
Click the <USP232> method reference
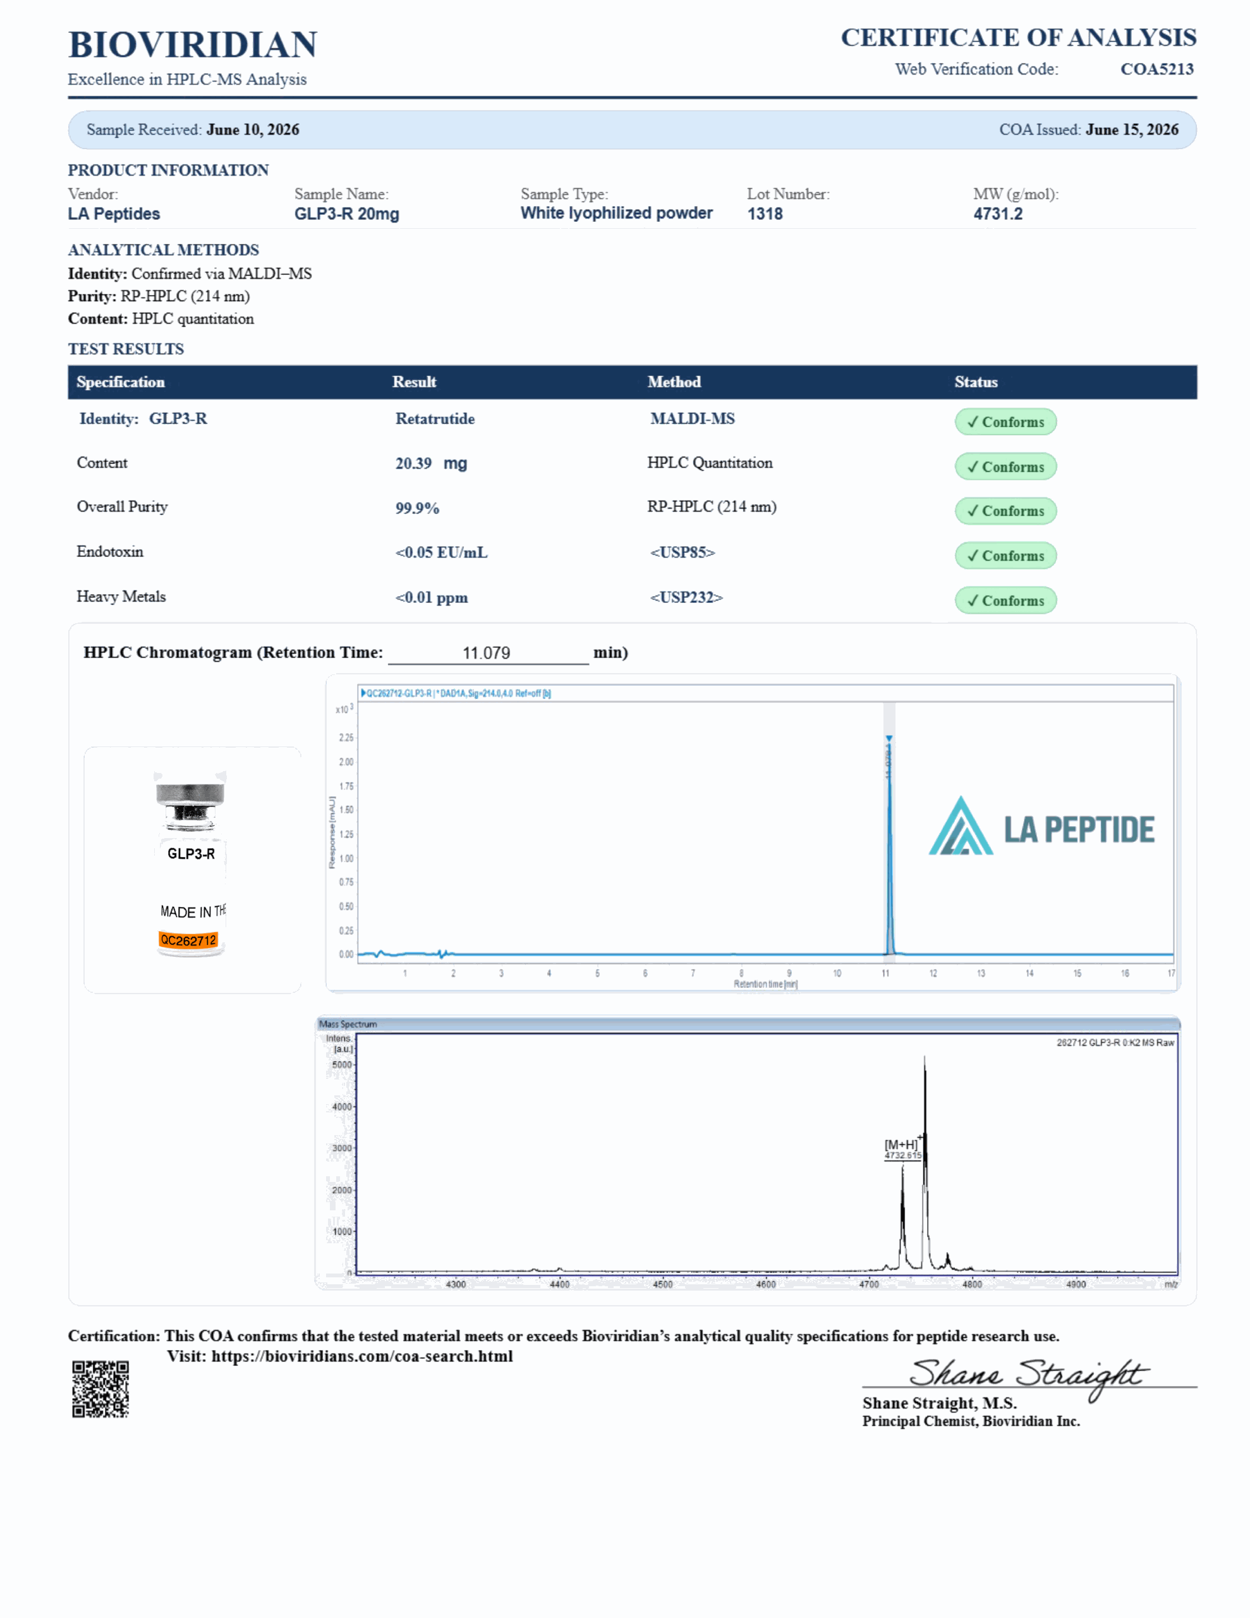(x=686, y=598)
